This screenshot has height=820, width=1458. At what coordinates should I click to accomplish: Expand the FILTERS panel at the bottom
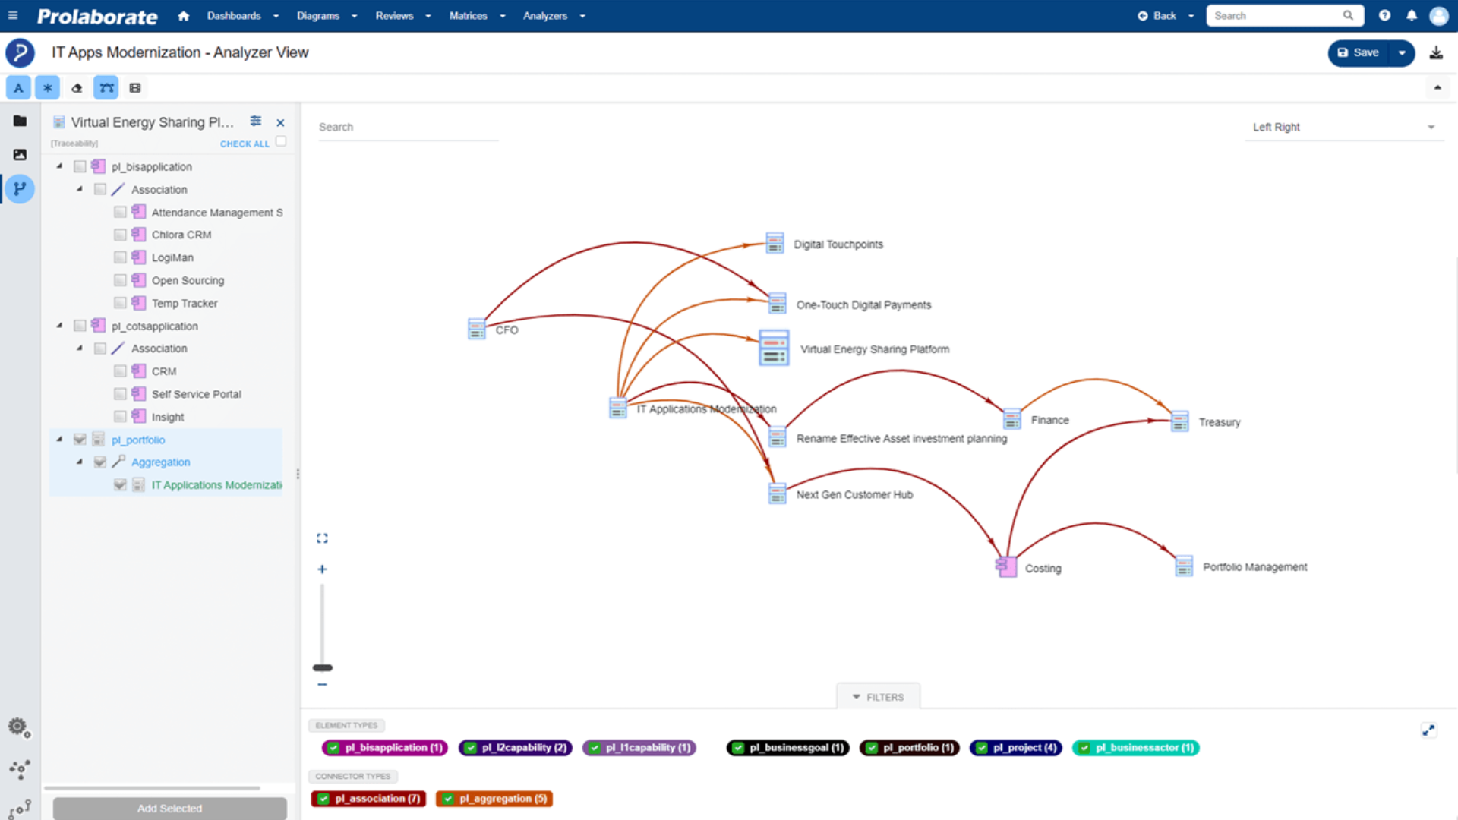(x=878, y=696)
